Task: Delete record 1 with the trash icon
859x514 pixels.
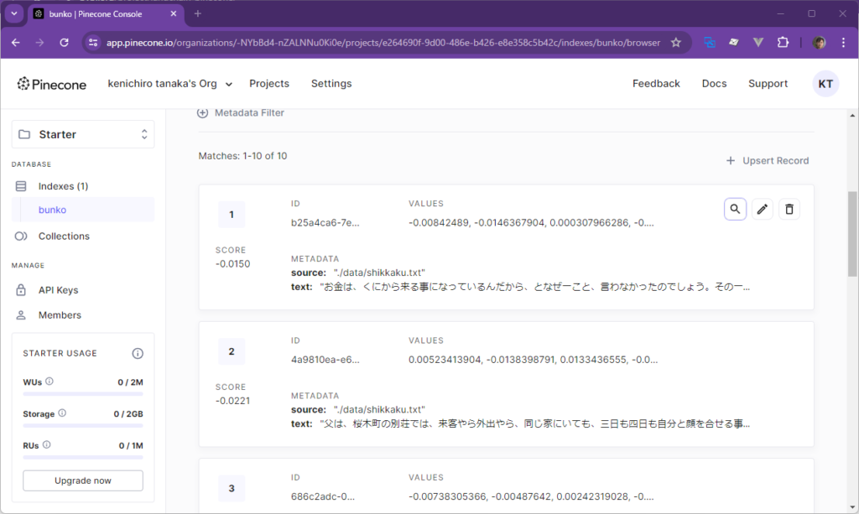Action: 789,209
